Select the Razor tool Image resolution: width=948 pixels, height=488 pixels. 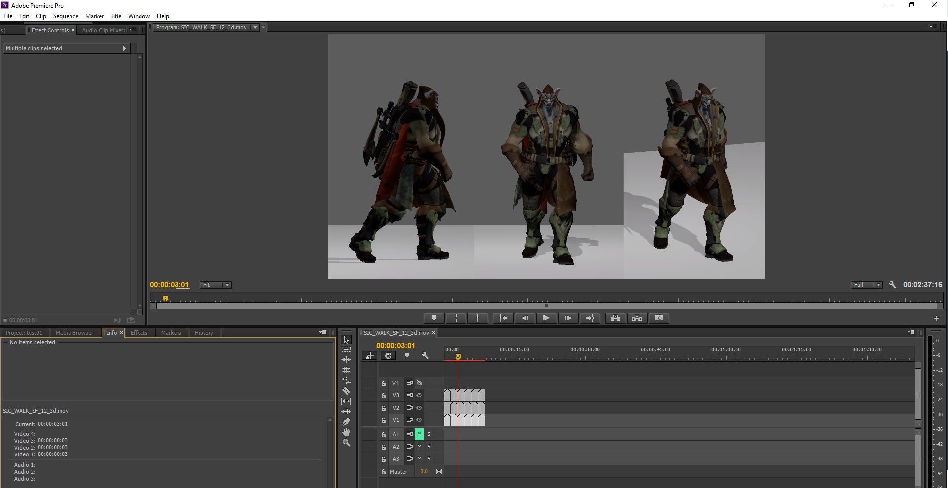(x=346, y=391)
